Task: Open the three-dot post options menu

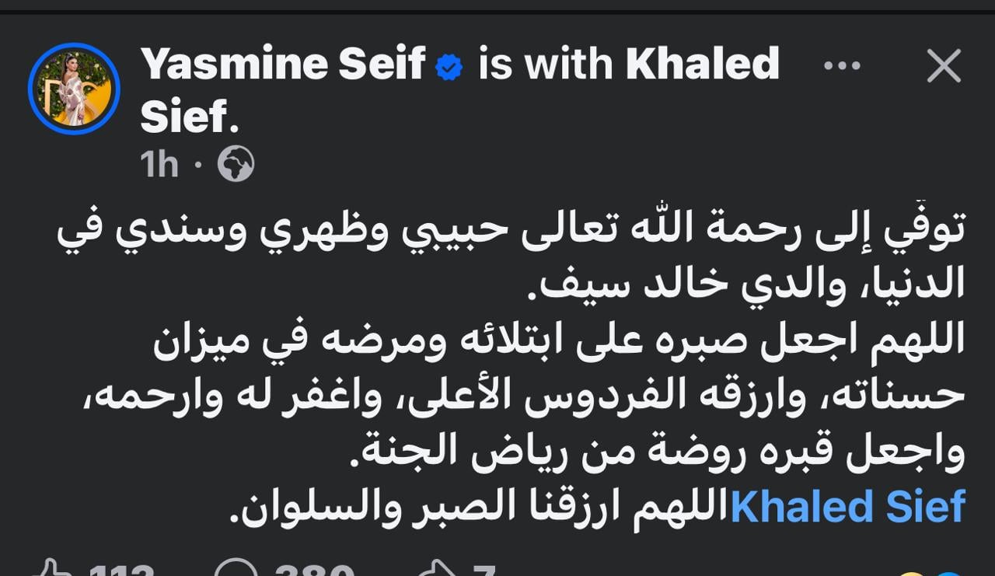Action: coord(842,65)
